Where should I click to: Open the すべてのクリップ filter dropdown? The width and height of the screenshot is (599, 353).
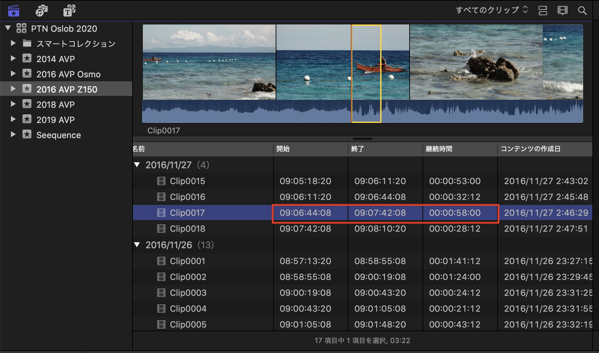491,10
